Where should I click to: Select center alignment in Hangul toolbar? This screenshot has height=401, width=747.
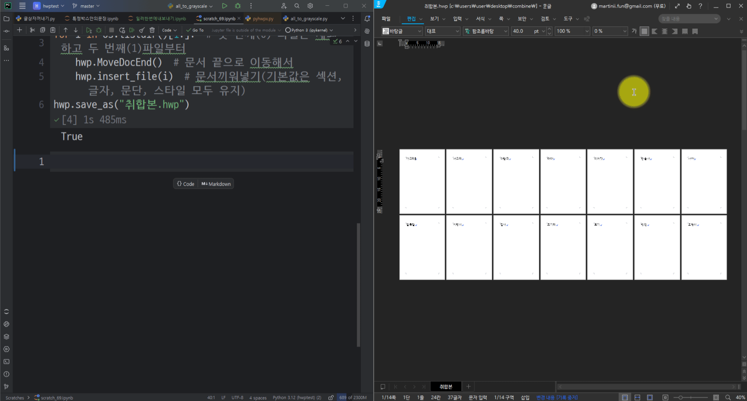pos(665,31)
